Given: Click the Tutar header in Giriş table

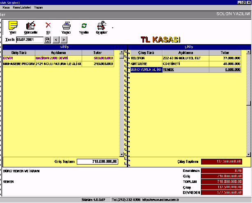Looking at the screenshot, I should click(98, 53).
